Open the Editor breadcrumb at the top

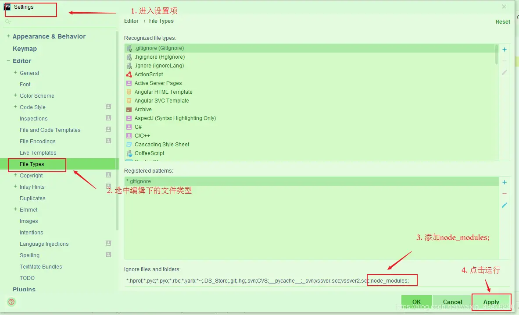[x=131, y=21]
